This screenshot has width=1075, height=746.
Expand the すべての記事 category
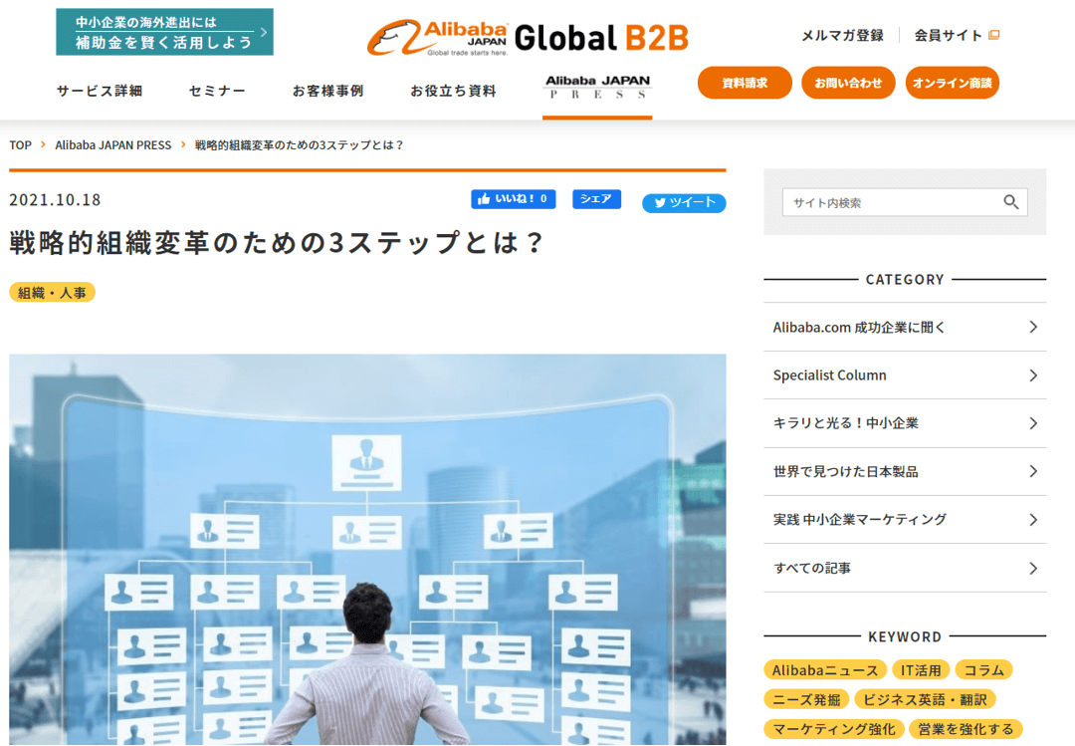point(1032,568)
